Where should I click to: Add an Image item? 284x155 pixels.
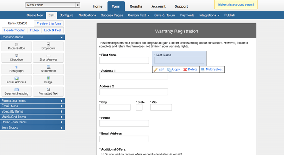pos(48,80)
